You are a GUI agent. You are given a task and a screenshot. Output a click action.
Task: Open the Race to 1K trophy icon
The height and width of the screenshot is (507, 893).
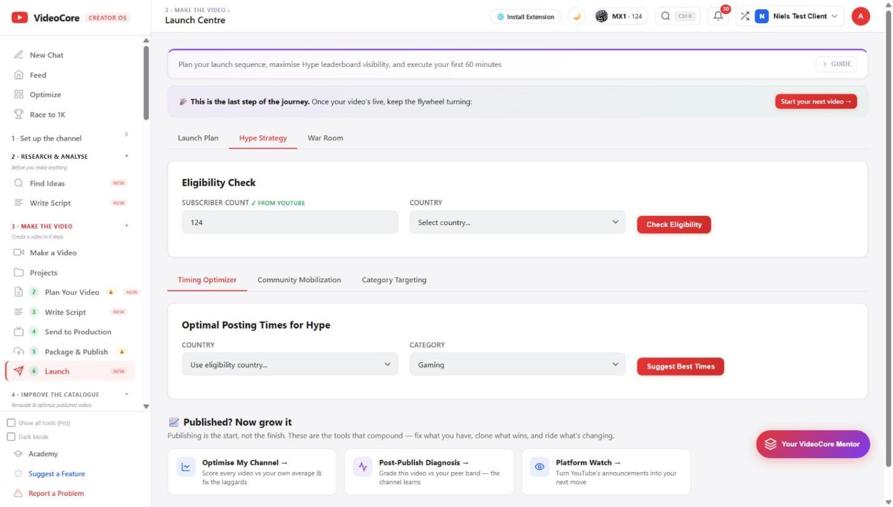pos(18,115)
